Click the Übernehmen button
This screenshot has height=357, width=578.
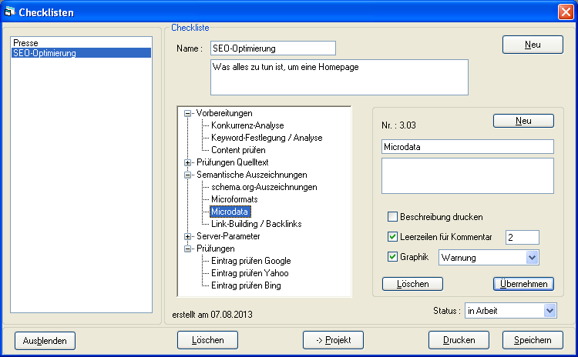coord(523,284)
